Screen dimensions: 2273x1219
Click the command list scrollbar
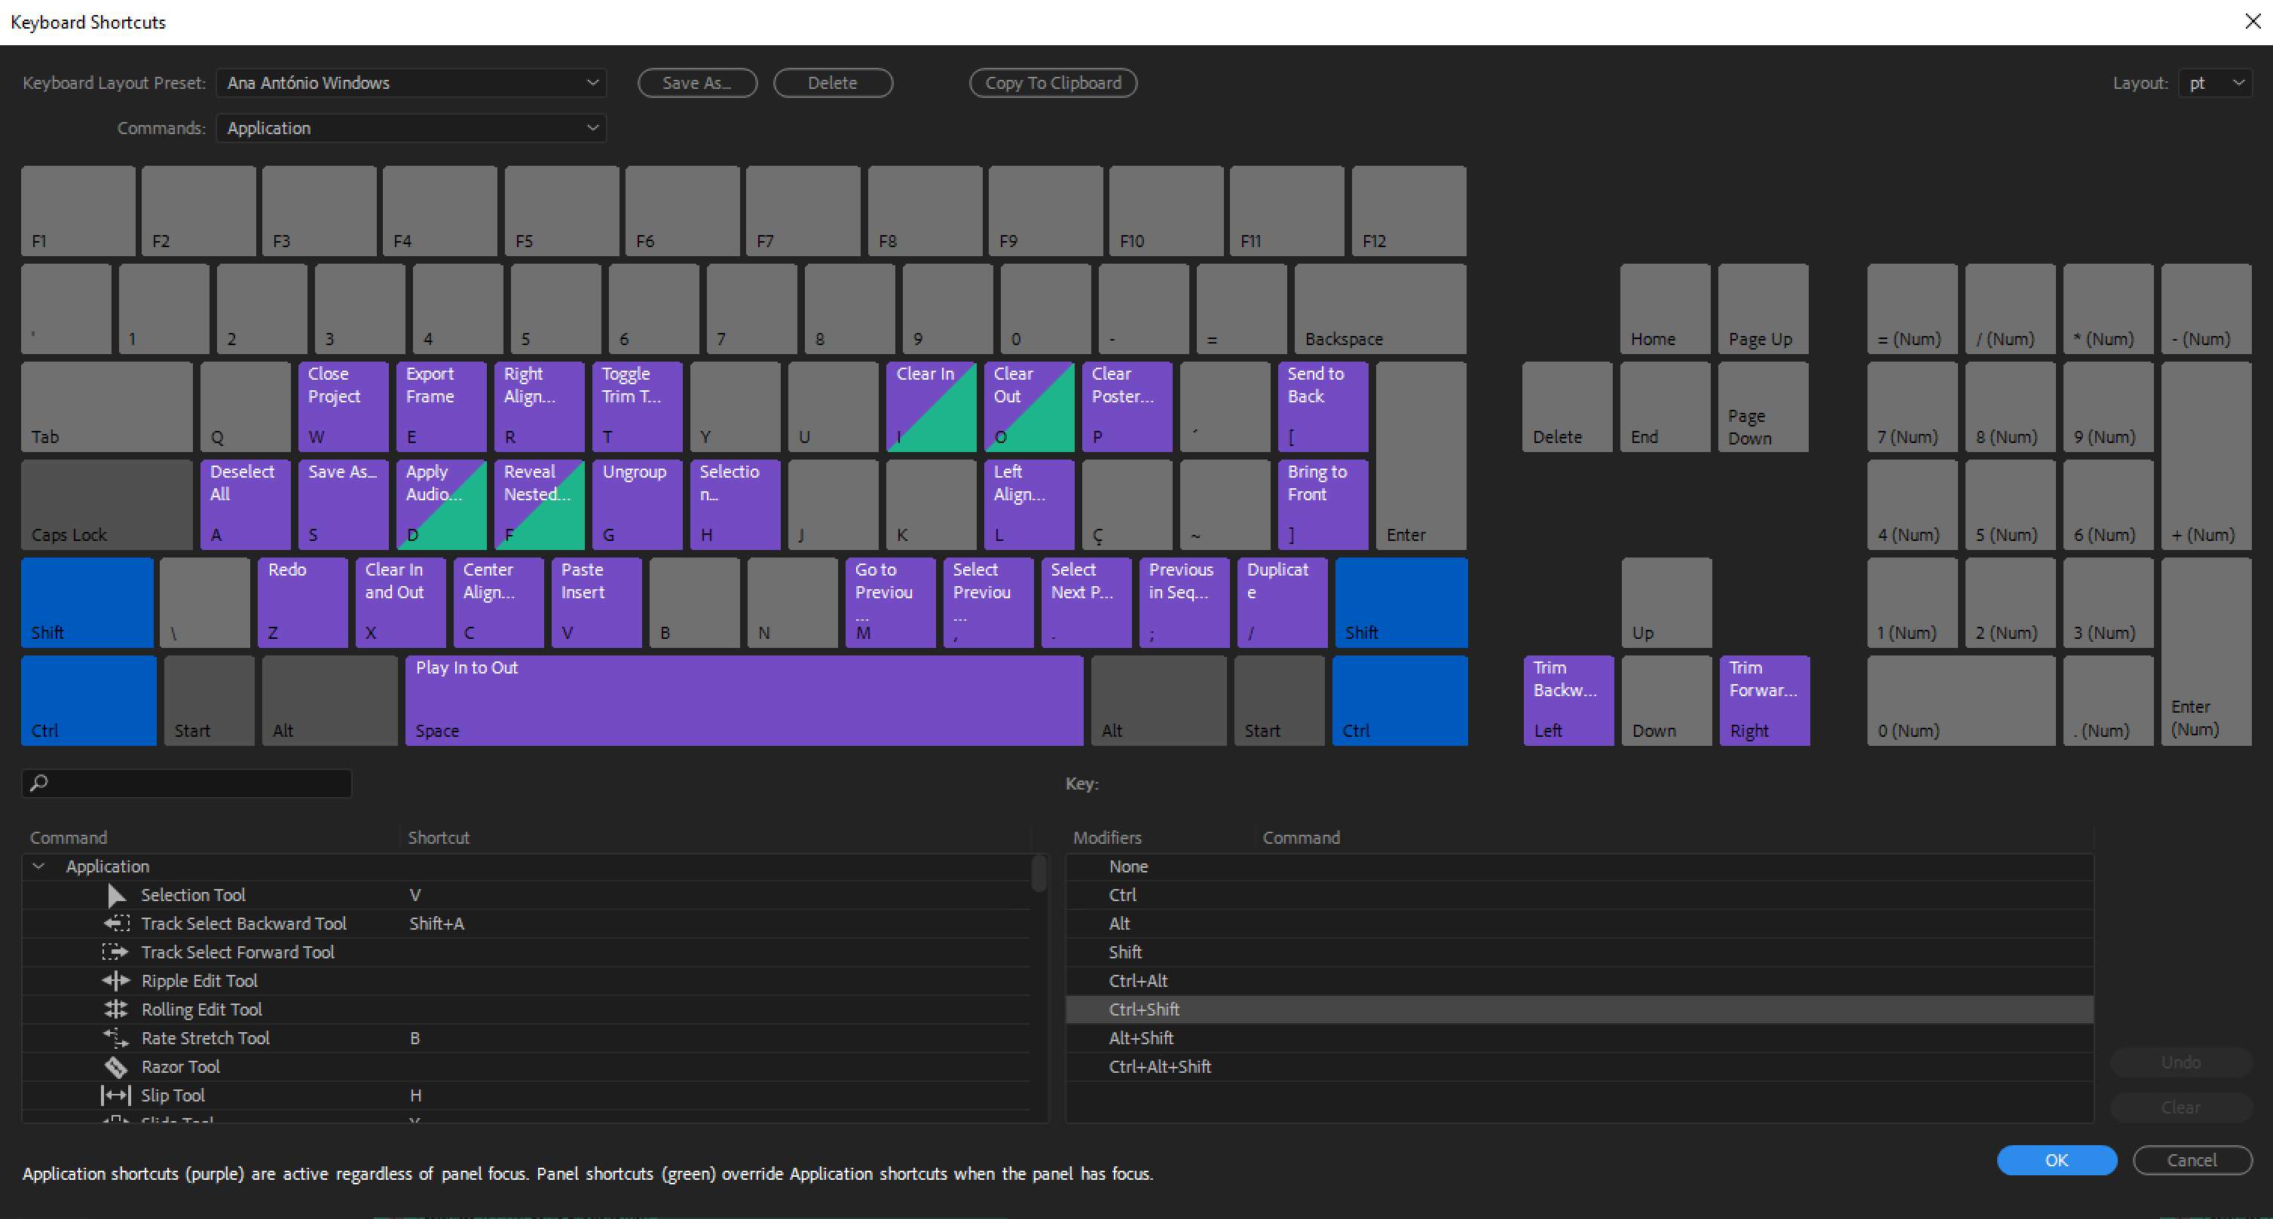tap(1039, 873)
